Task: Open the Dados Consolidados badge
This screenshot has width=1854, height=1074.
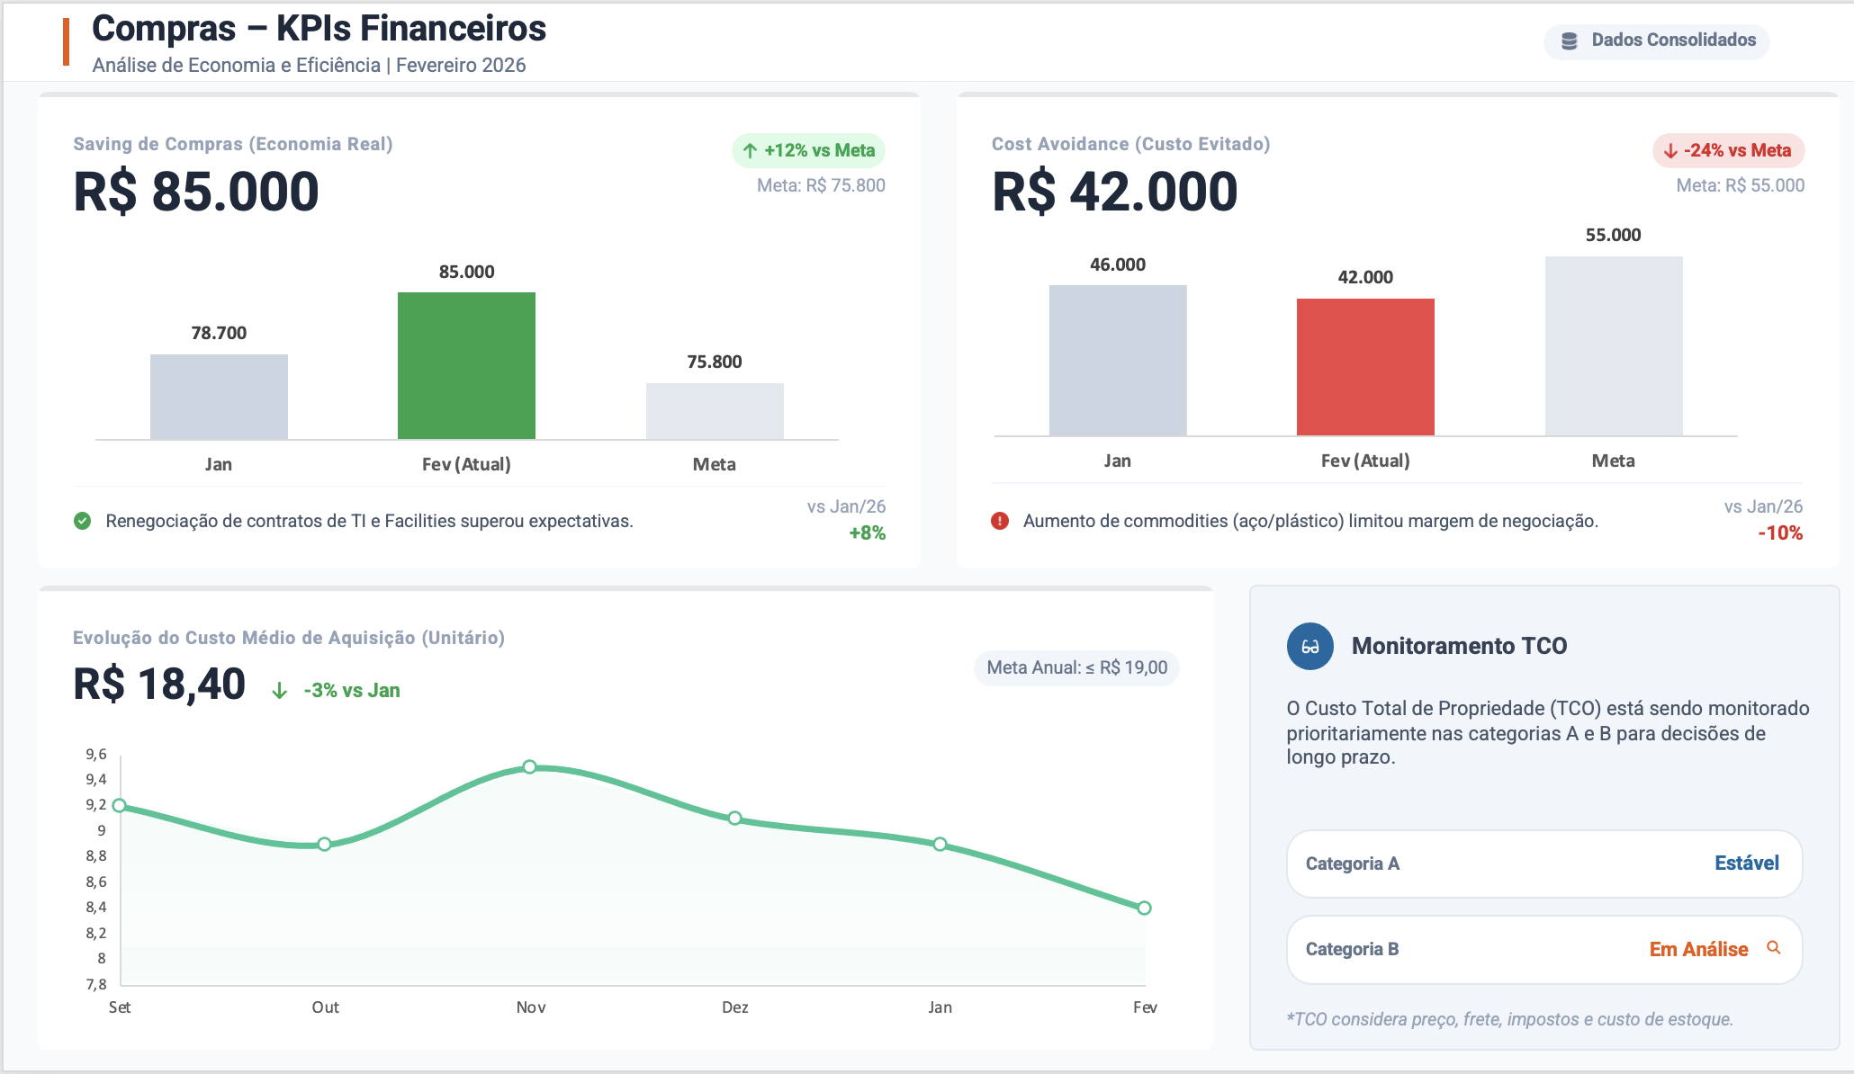Action: [x=1657, y=40]
